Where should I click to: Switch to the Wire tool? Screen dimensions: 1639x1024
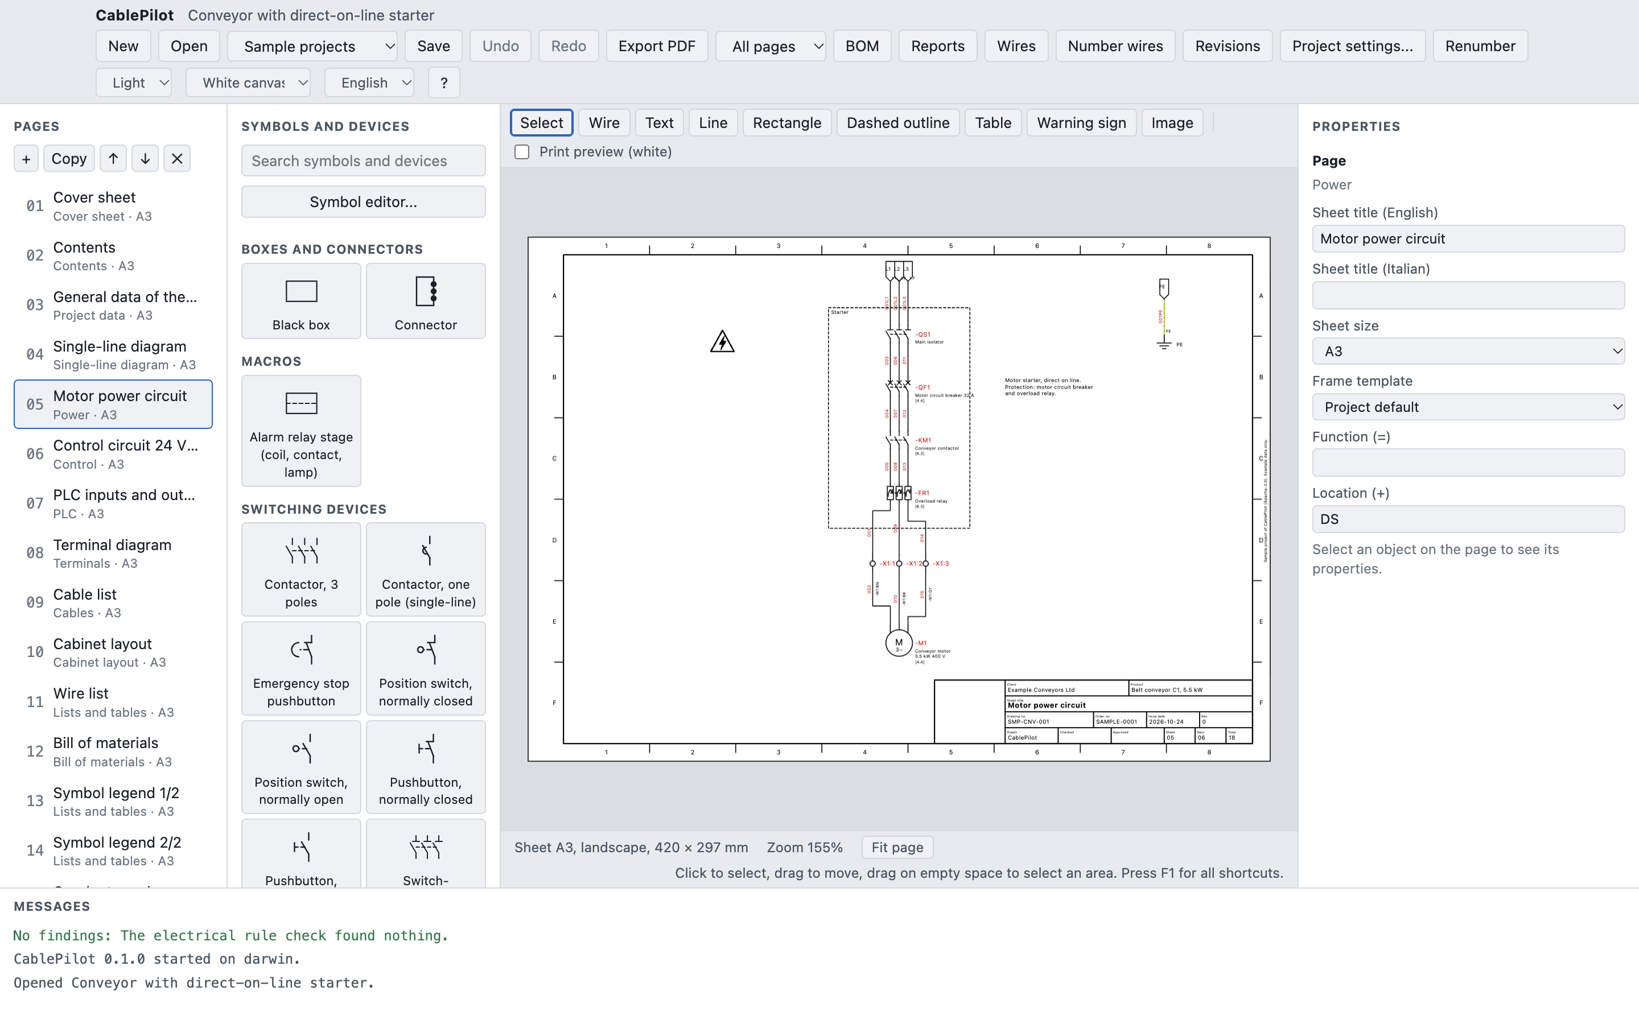click(604, 122)
